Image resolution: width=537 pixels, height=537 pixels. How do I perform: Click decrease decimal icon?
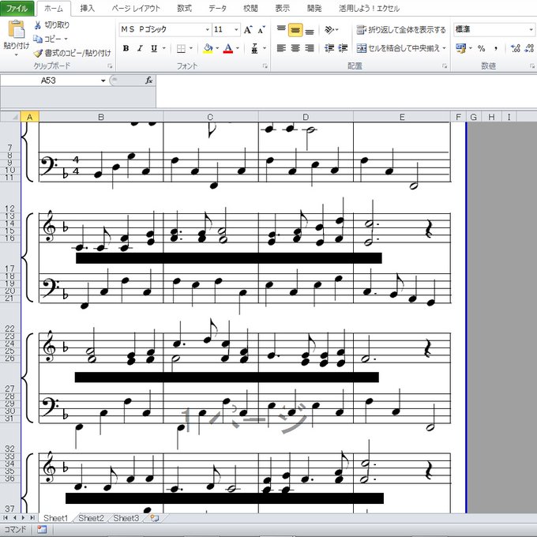[x=529, y=48]
